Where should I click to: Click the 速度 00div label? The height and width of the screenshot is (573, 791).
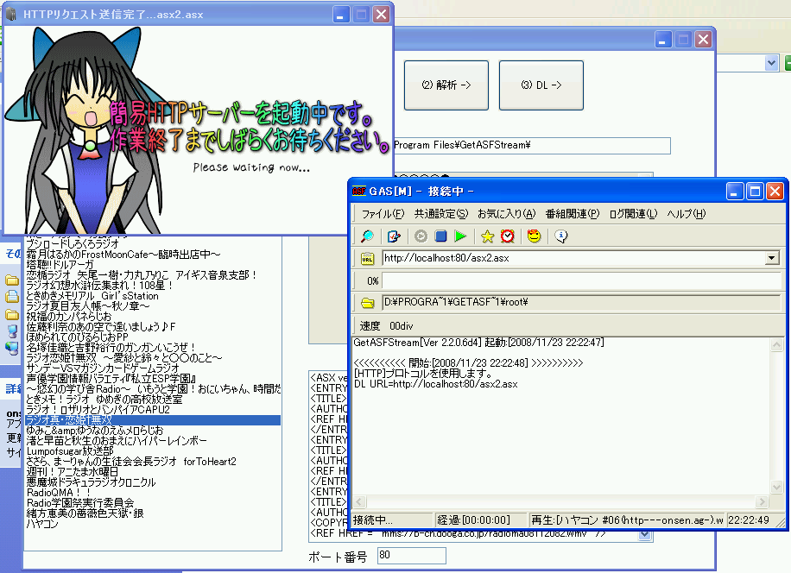point(386,326)
